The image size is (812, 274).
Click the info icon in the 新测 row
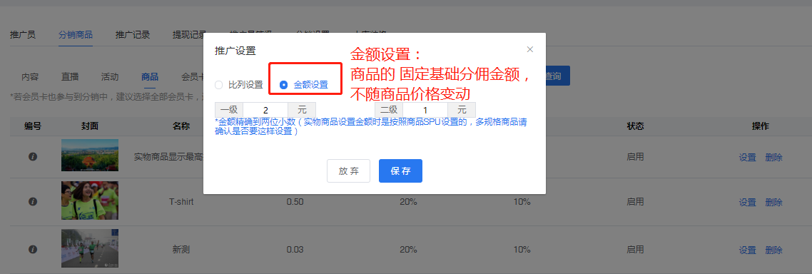click(33, 249)
